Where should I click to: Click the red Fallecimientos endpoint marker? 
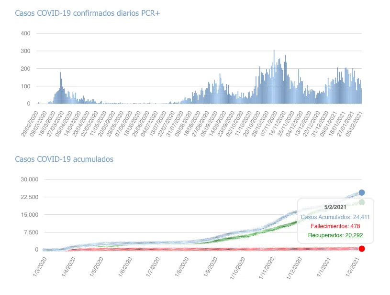tap(362, 249)
